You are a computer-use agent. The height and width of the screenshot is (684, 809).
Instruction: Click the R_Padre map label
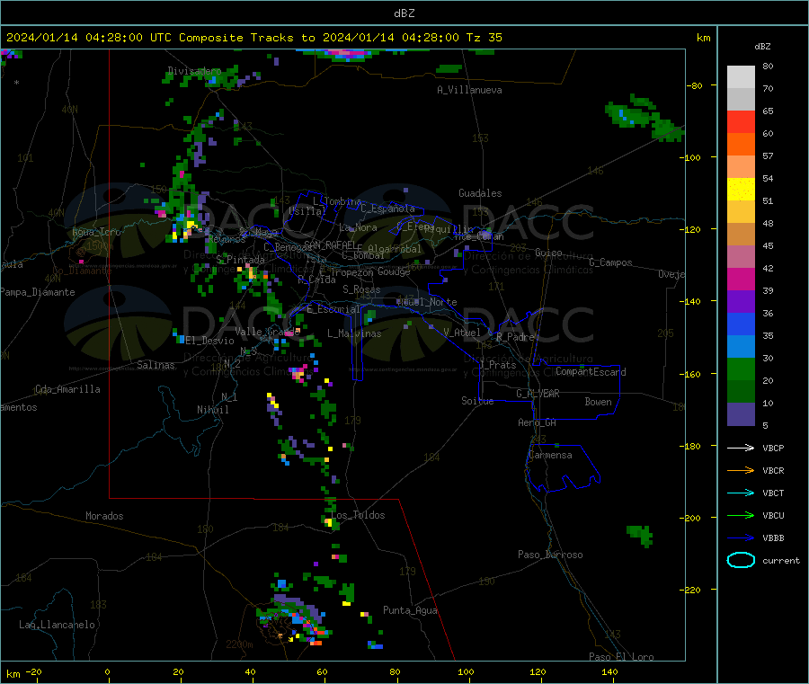pos(515,337)
